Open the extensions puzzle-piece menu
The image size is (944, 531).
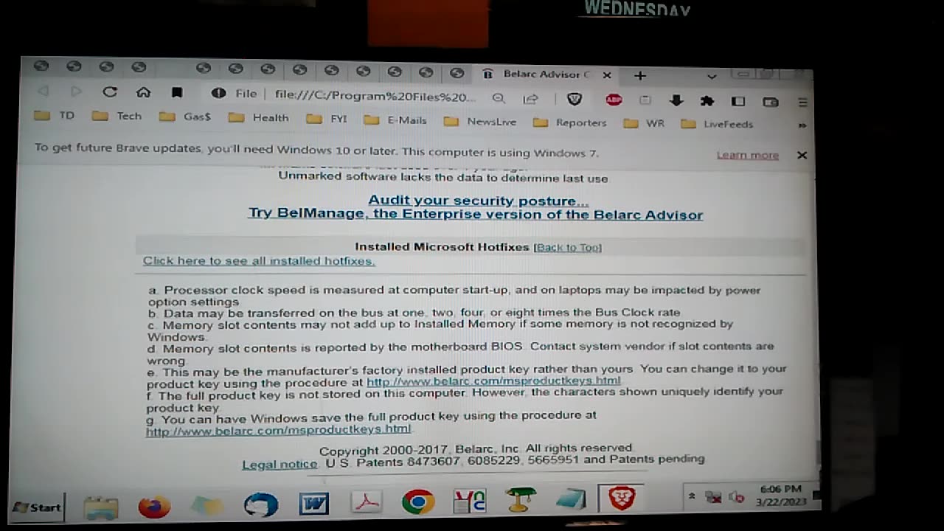coord(707,101)
